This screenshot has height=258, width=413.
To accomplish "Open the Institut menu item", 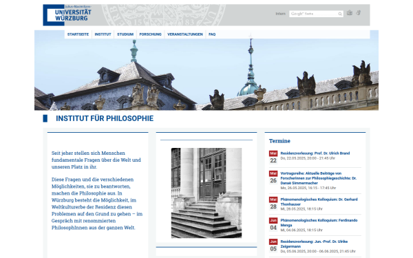I will point(103,34).
